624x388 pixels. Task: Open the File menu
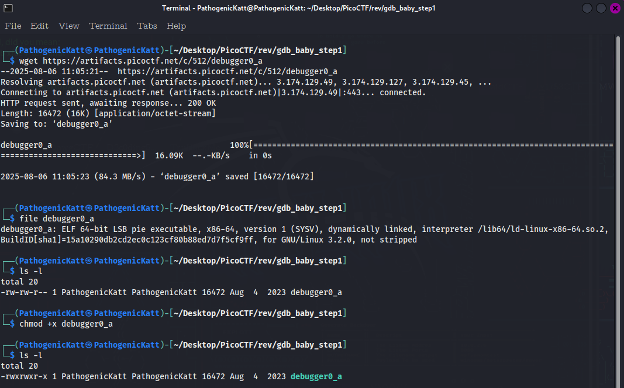pos(13,26)
